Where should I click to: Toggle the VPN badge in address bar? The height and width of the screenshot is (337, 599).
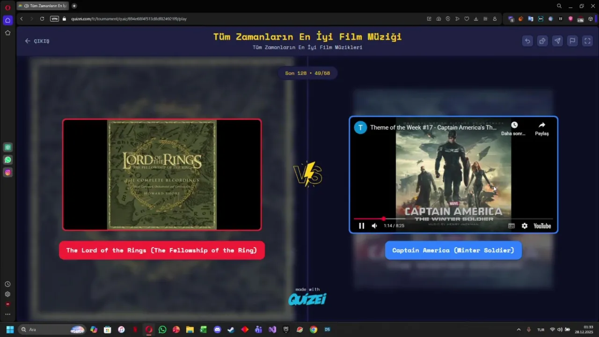tap(54, 19)
